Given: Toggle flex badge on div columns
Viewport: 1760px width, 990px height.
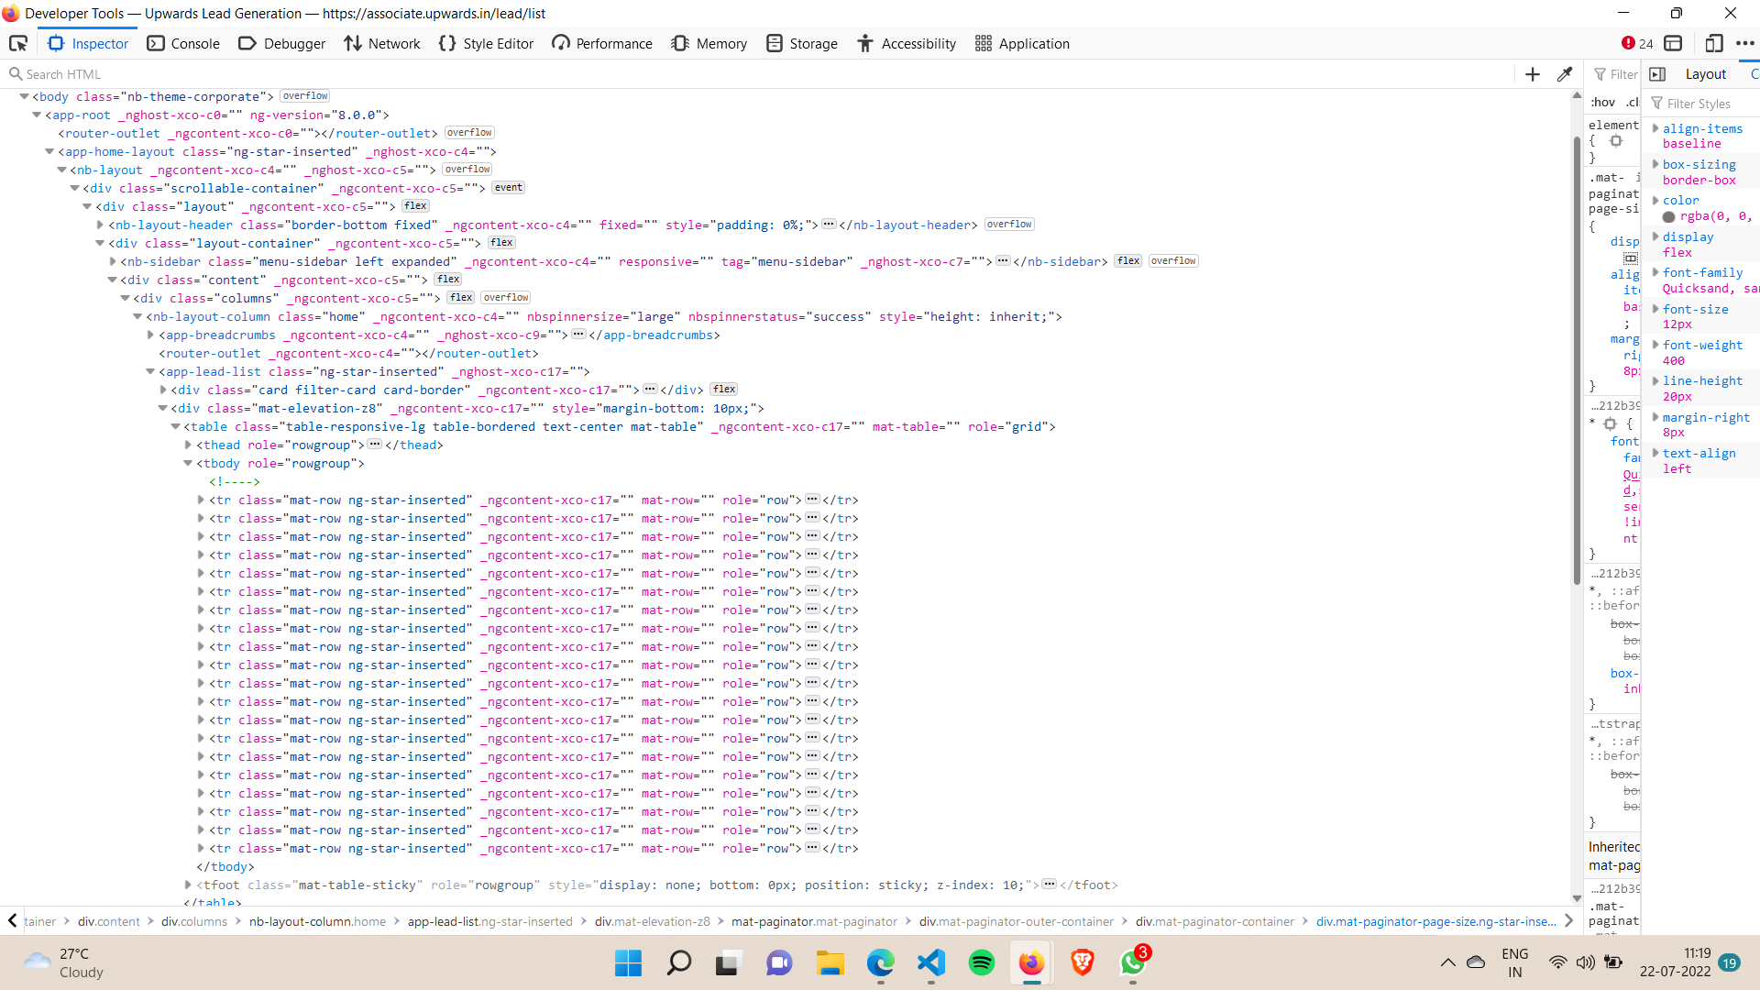Looking at the screenshot, I should 461,298.
